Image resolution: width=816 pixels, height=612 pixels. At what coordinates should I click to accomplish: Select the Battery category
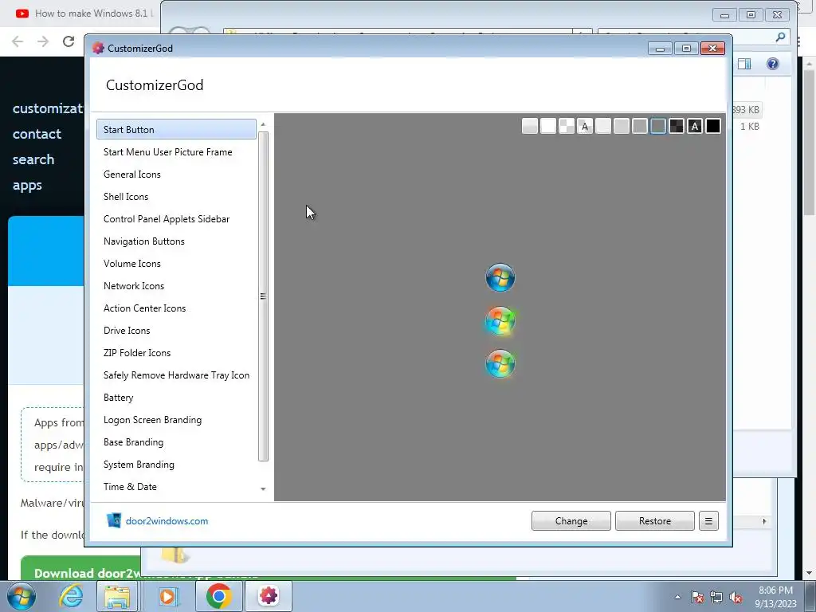coord(176,398)
